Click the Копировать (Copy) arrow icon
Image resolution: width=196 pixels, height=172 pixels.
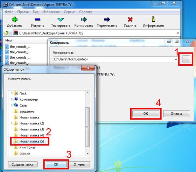tap(84, 19)
